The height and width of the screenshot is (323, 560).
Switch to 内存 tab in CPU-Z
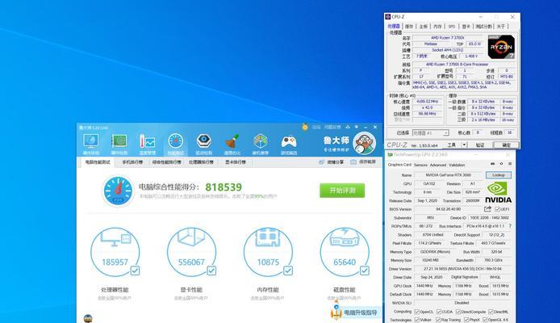click(x=437, y=27)
